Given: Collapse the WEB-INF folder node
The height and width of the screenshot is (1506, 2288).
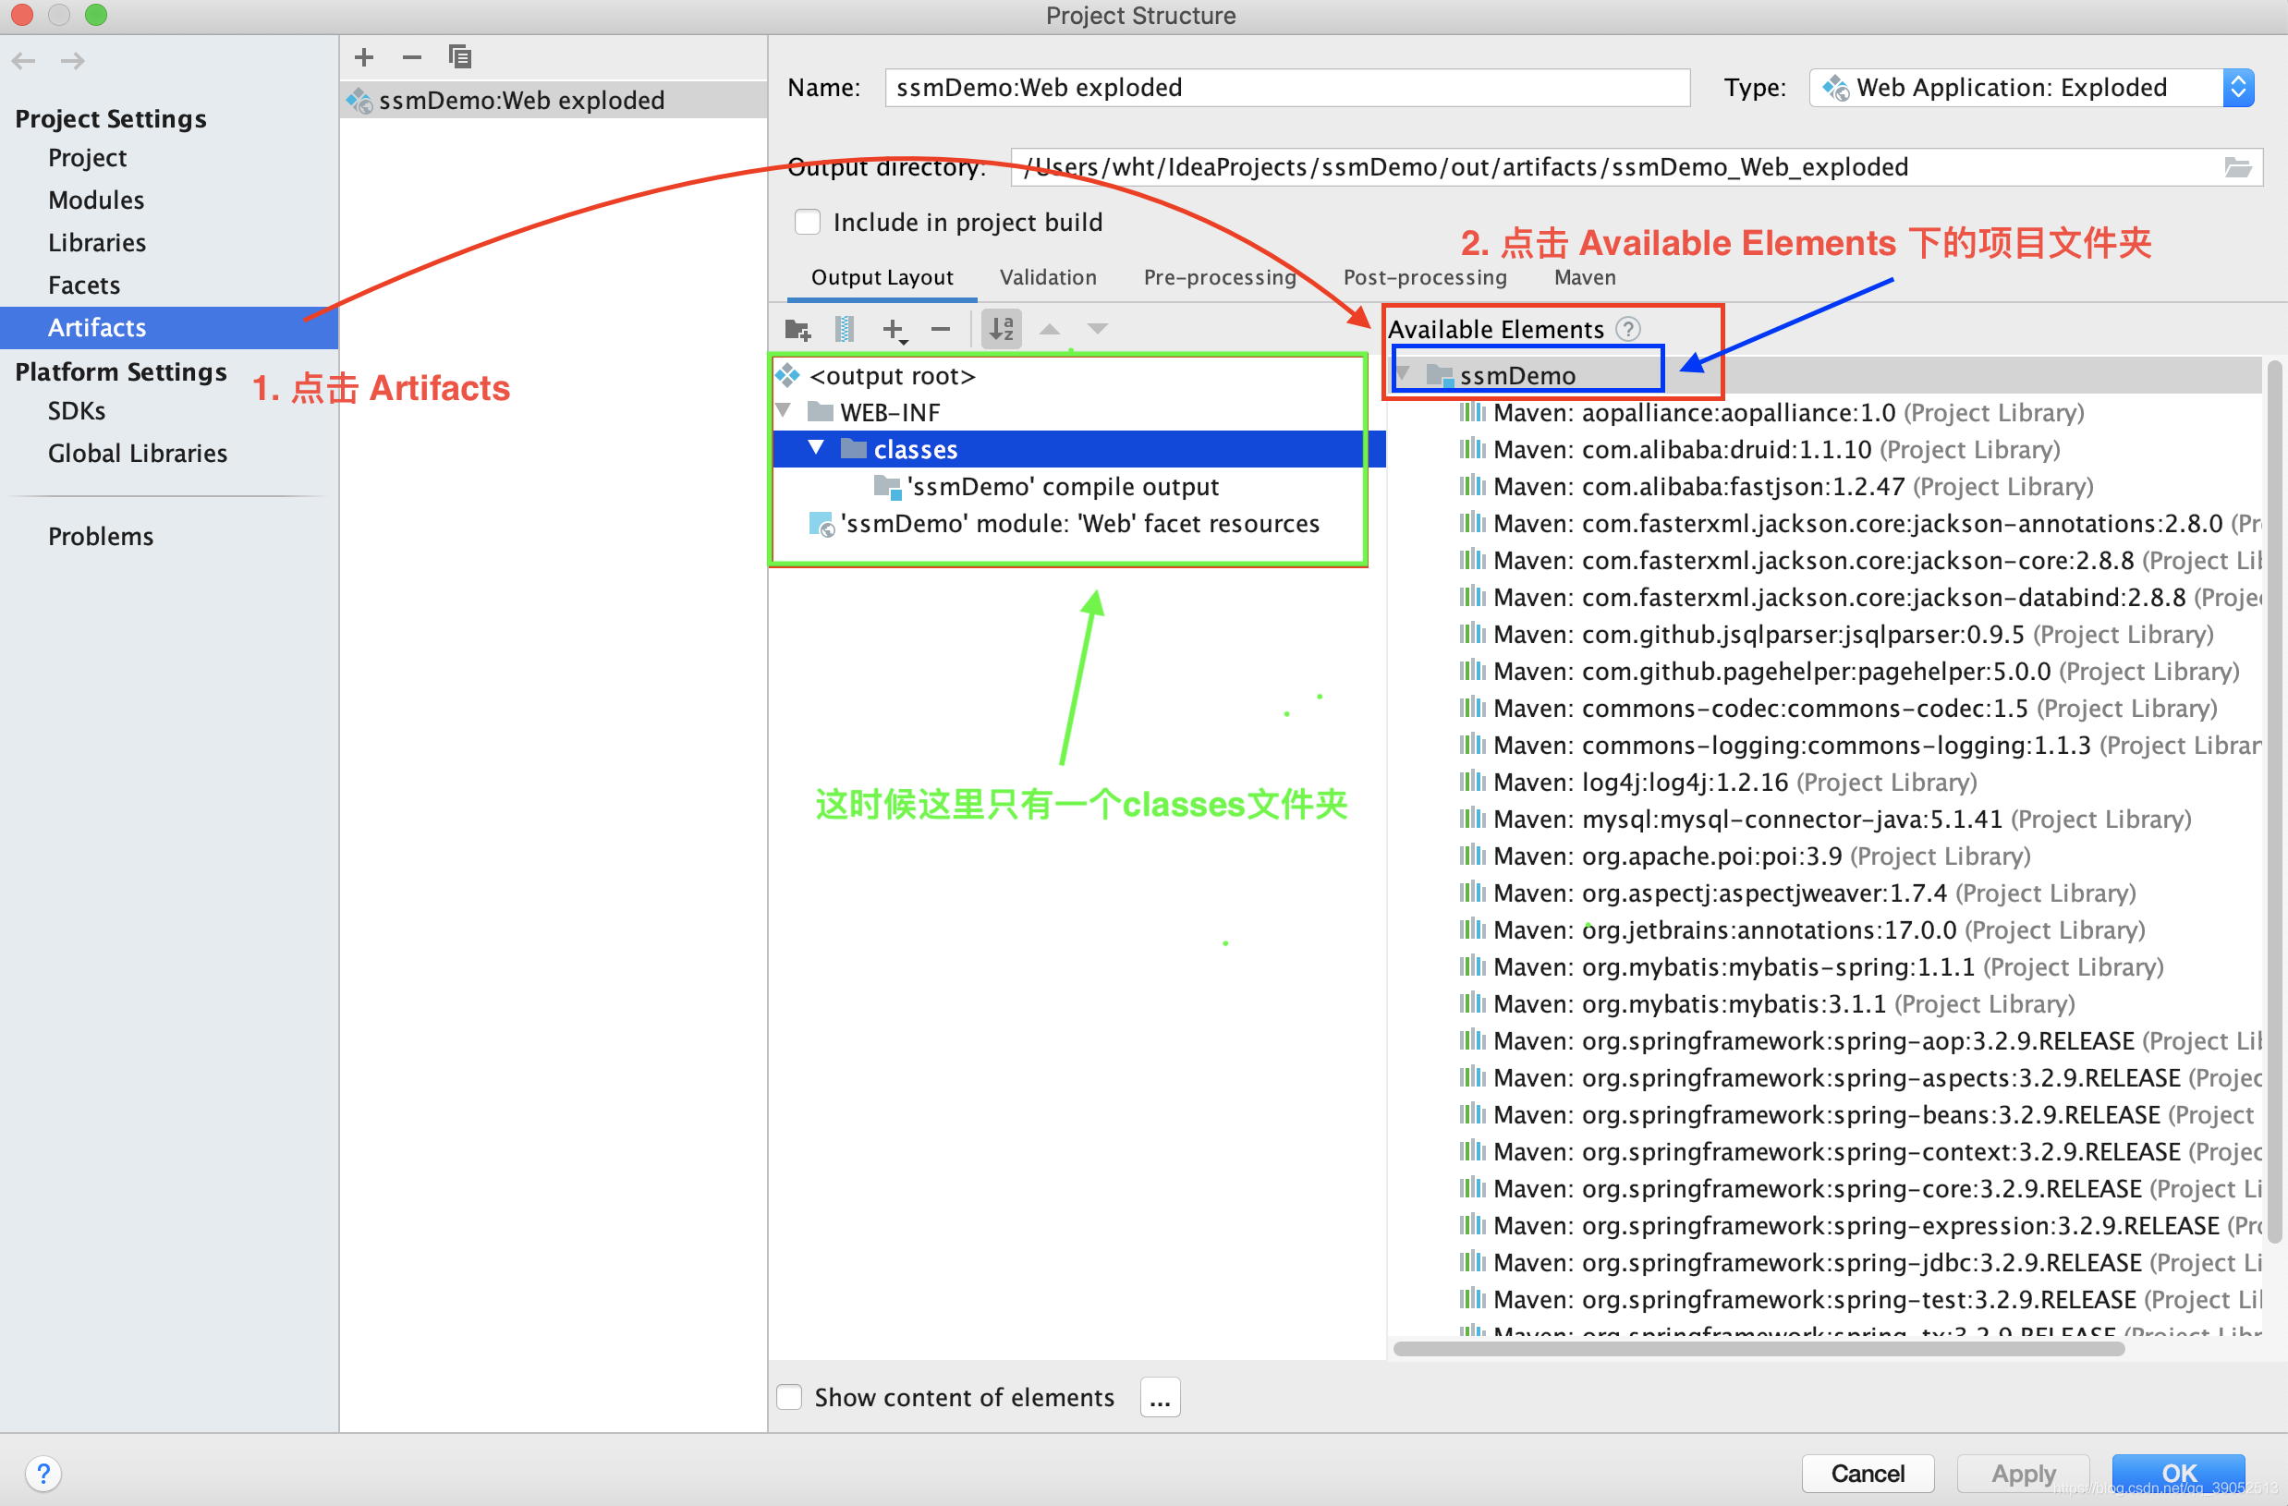Looking at the screenshot, I should click(784, 411).
